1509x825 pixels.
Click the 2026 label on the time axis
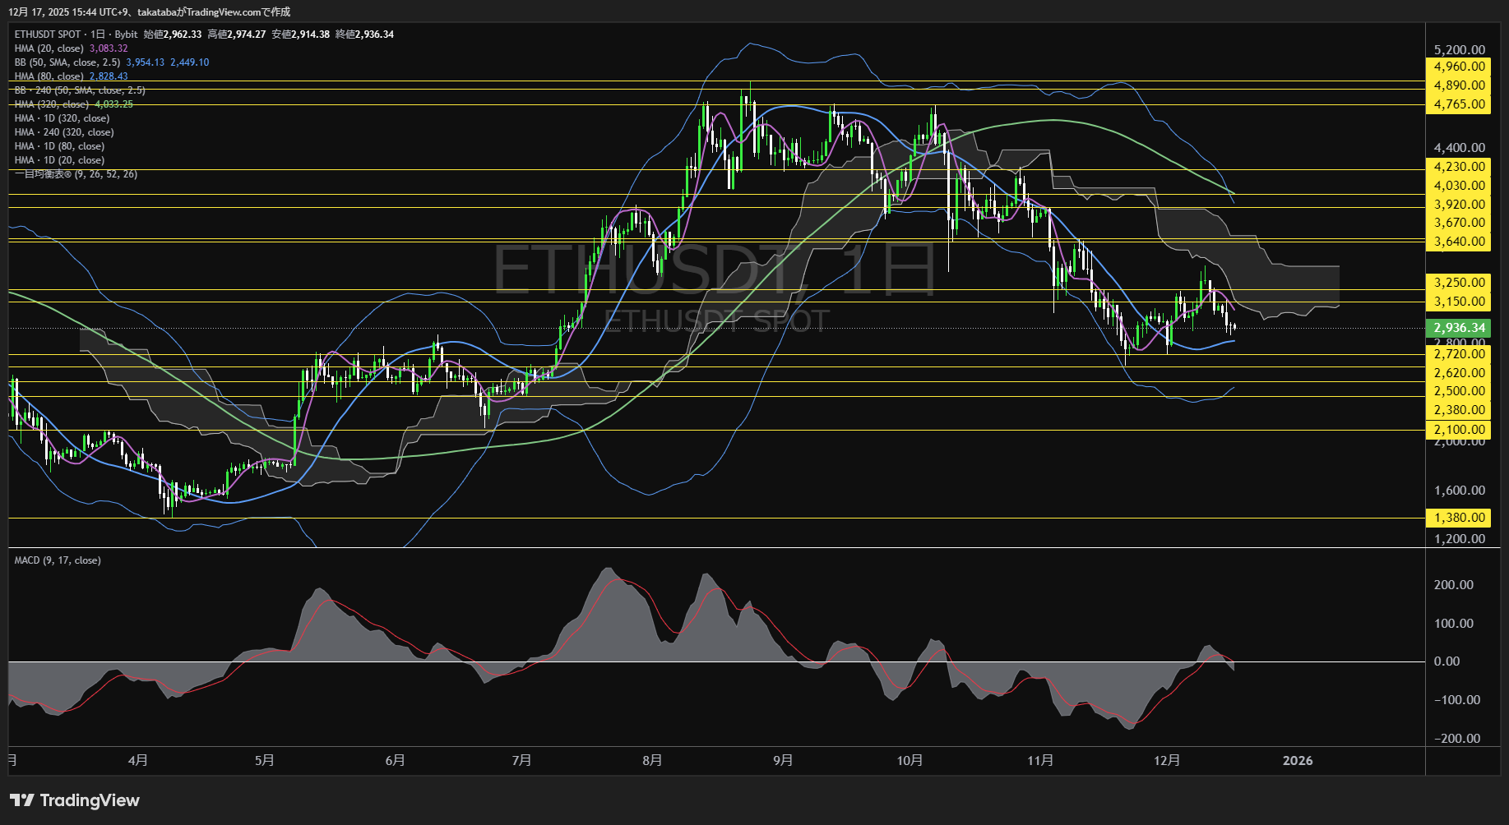tap(1298, 761)
